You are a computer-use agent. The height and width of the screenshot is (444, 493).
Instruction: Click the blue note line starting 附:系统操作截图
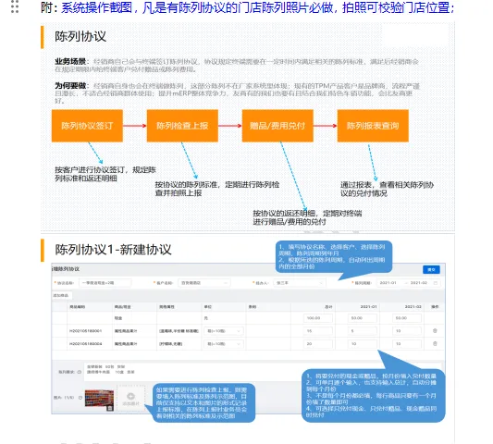click(x=248, y=7)
